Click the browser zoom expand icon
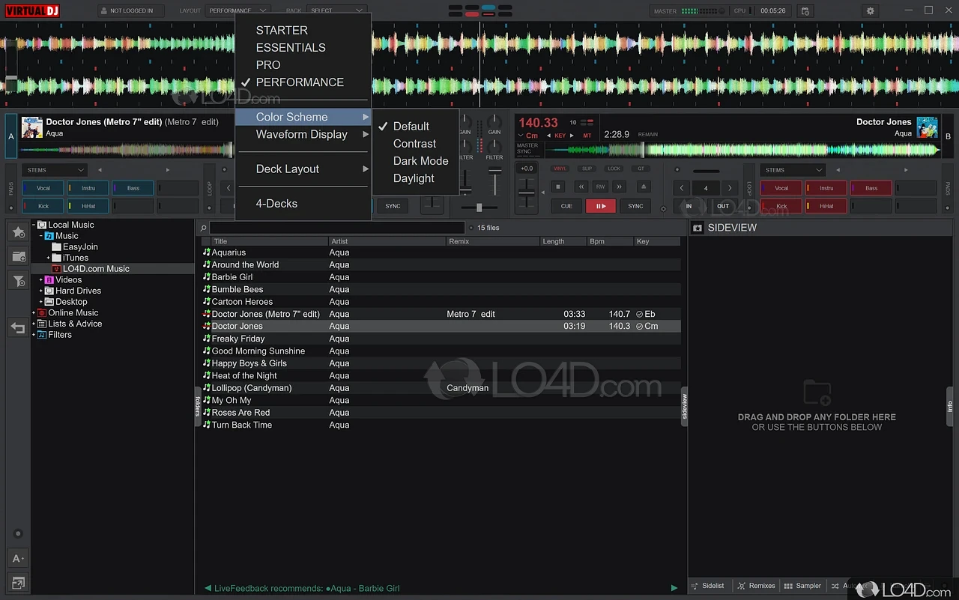959x600 pixels. (x=18, y=583)
